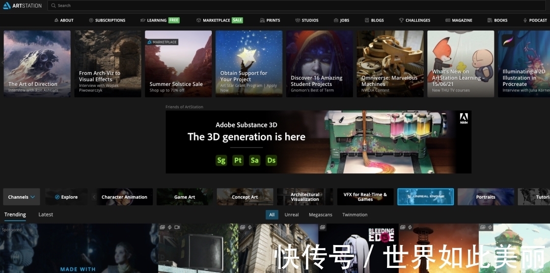This screenshot has width=550, height=273.
Task: Open From Arch-Viz to Visual Effects card
Action: point(107,64)
